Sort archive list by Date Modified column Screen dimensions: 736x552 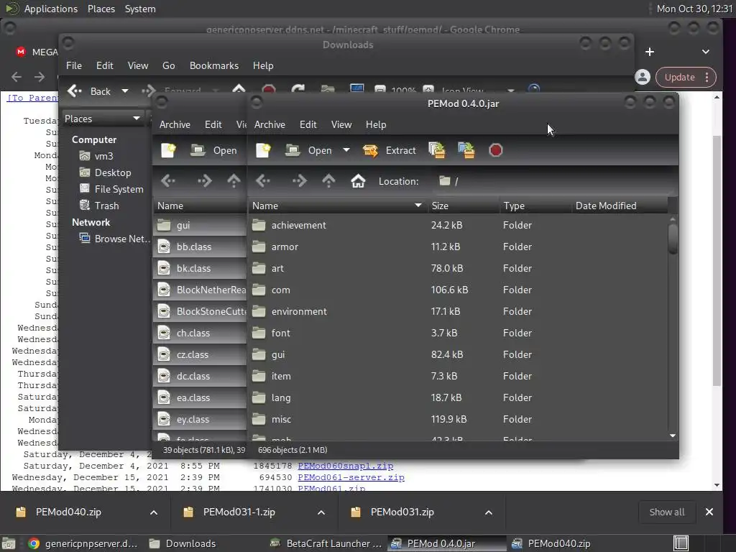(x=620, y=206)
